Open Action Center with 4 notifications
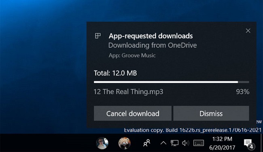Image resolution: width=263 pixels, height=152 pixels. click(x=249, y=144)
